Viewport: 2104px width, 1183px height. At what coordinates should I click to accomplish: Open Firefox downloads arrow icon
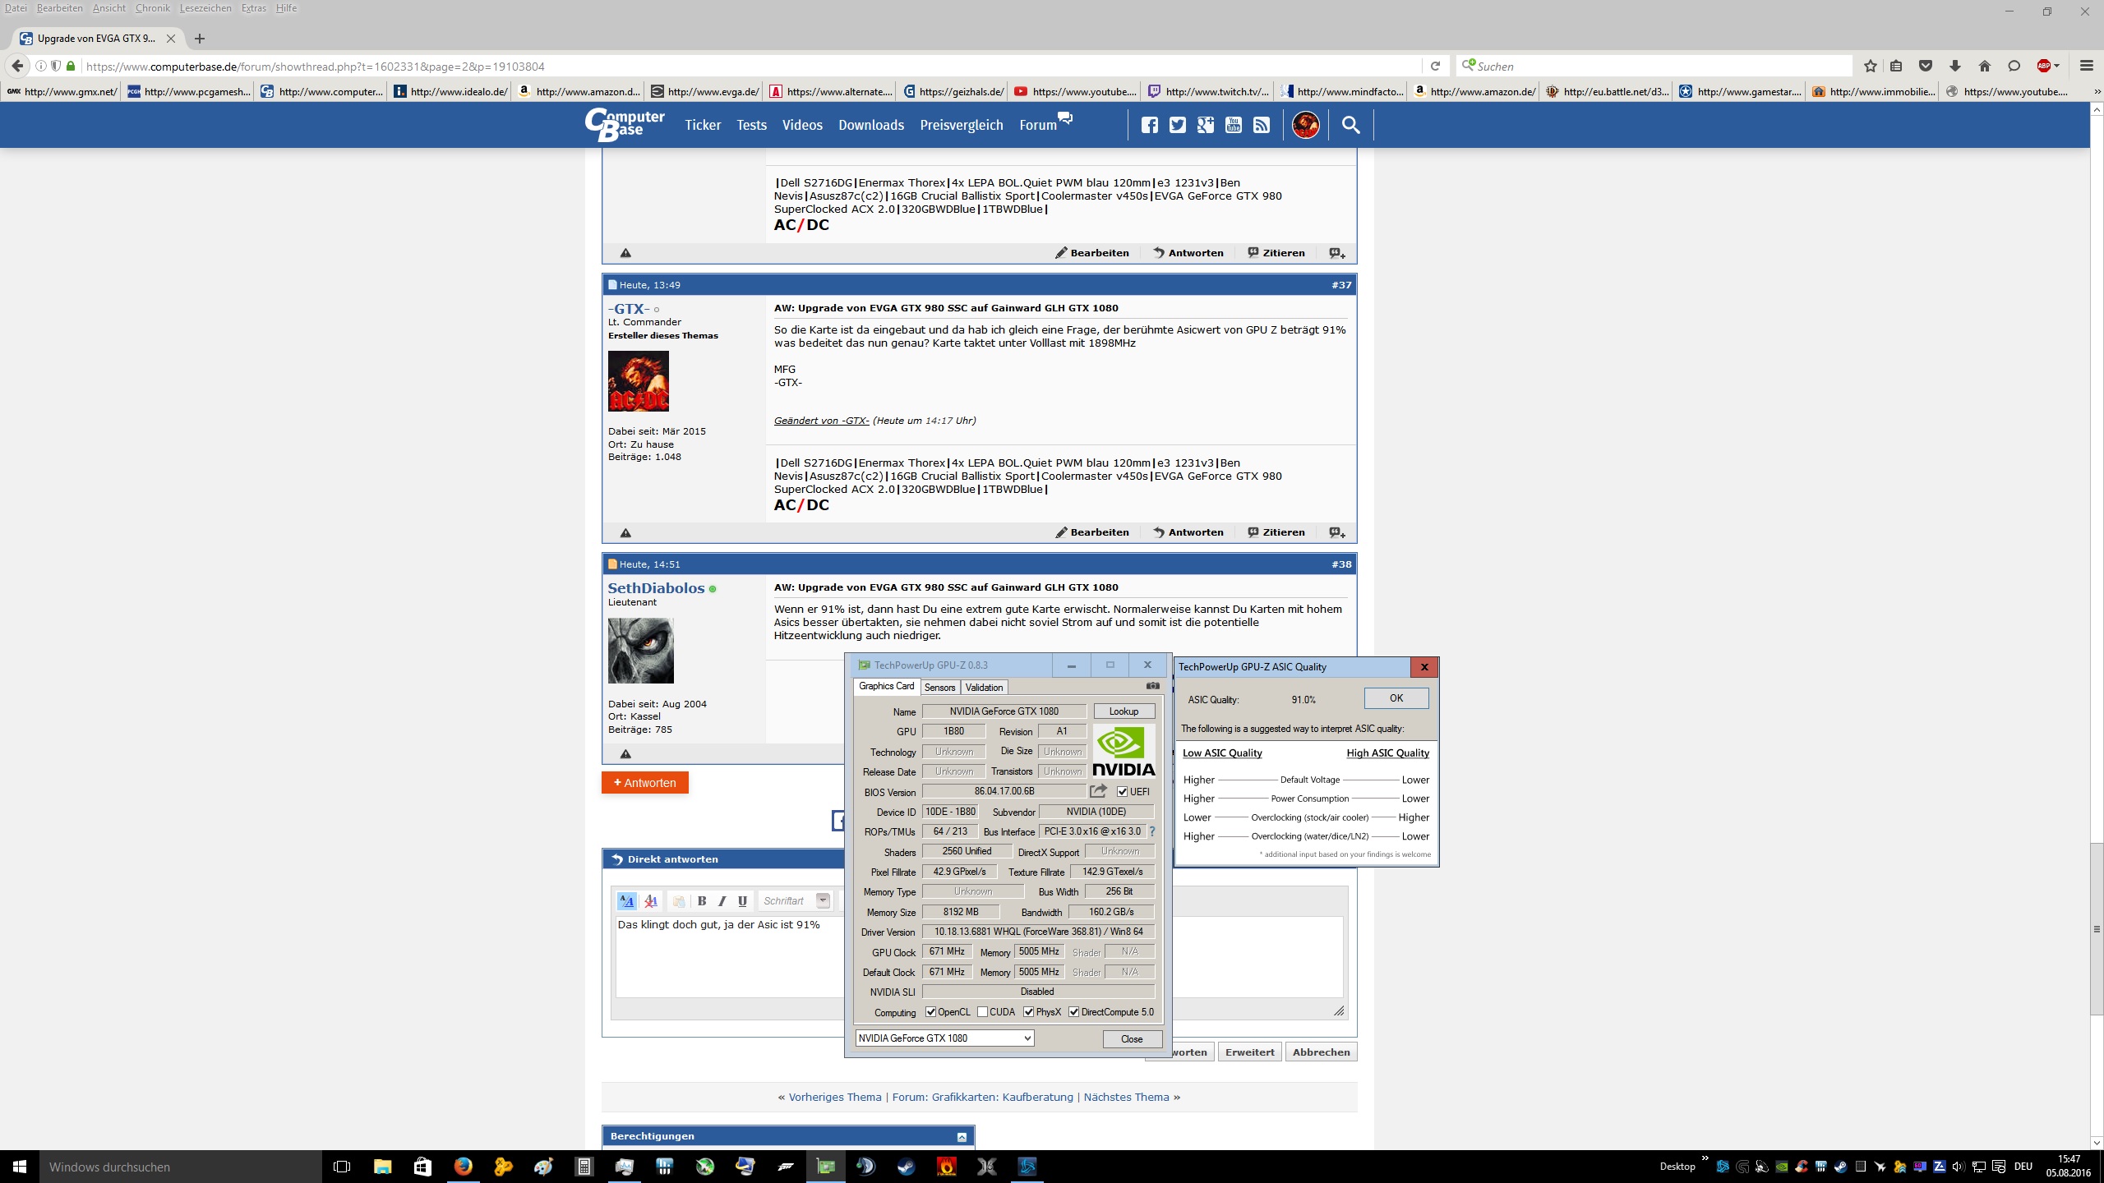(1955, 67)
